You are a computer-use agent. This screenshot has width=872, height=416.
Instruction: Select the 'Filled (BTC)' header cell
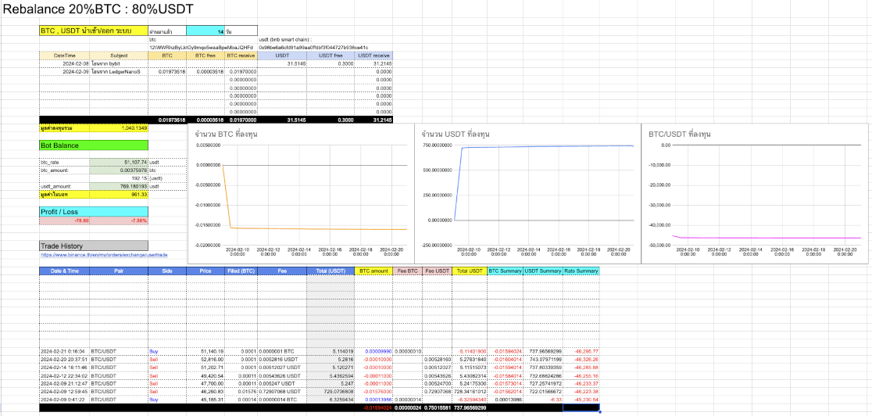pyautogui.click(x=241, y=271)
